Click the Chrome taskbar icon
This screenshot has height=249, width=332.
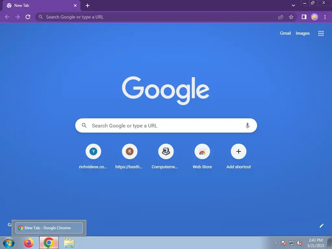coord(49,243)
